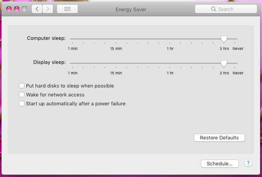The image size is (262, 177).
Task: Click the Display sleep: label
Action: click(x=50, y=62)
